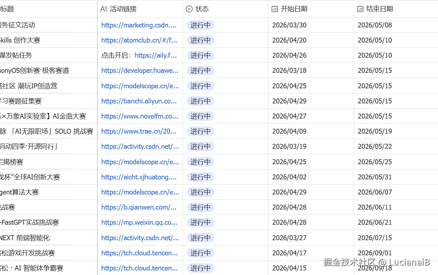Open the mp.weixin.qq link

[139, 222]
